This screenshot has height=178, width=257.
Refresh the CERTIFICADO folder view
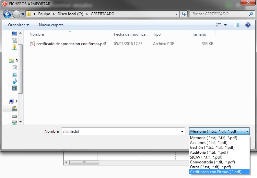point(183,14)
